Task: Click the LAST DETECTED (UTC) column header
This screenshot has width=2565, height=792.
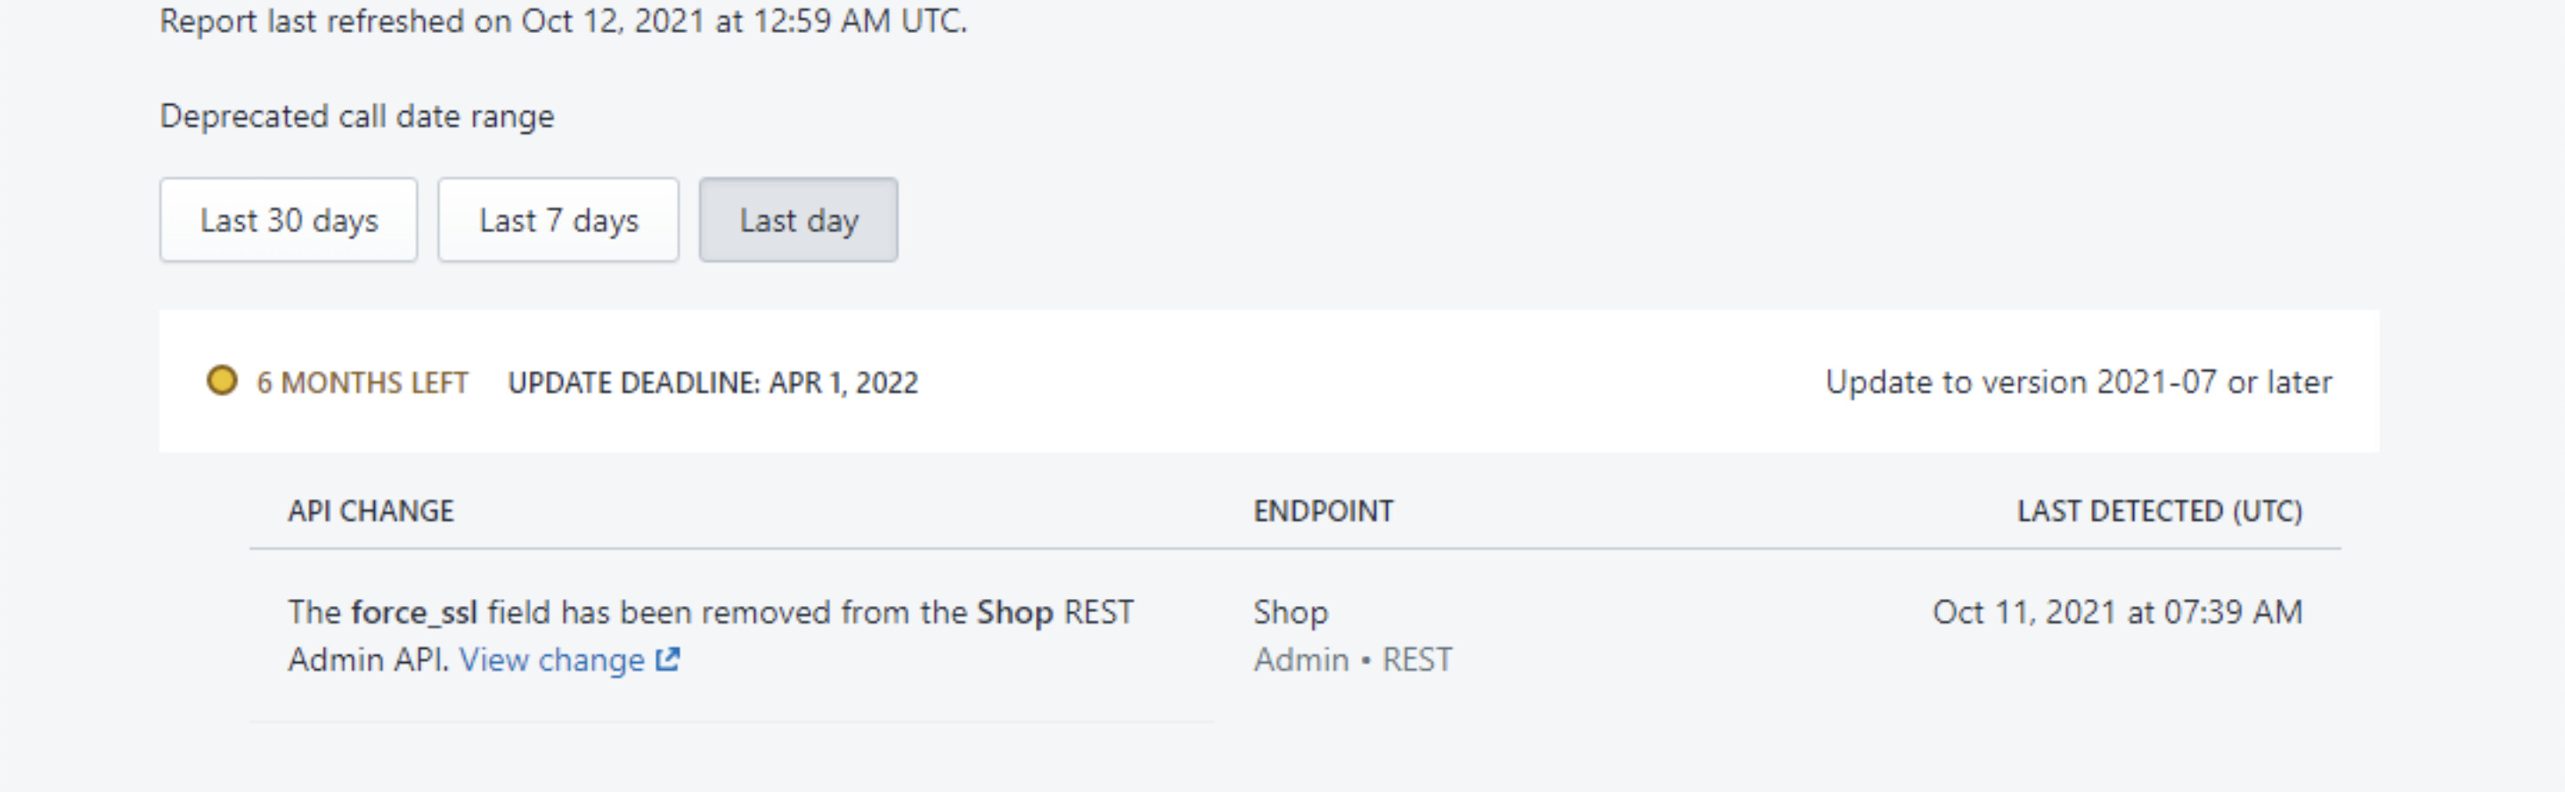Action: click(2159, 511)
